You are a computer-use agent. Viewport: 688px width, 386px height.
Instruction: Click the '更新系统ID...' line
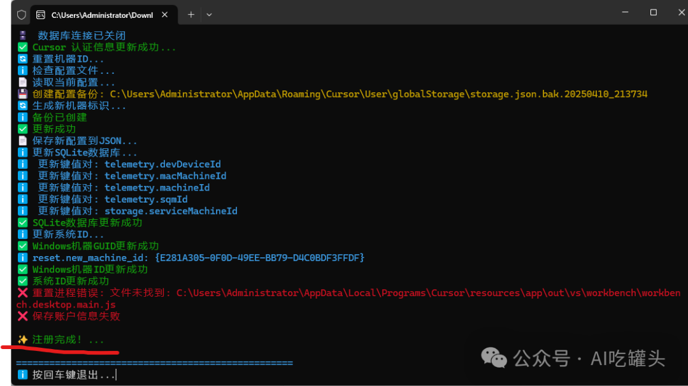coord(68,234)
